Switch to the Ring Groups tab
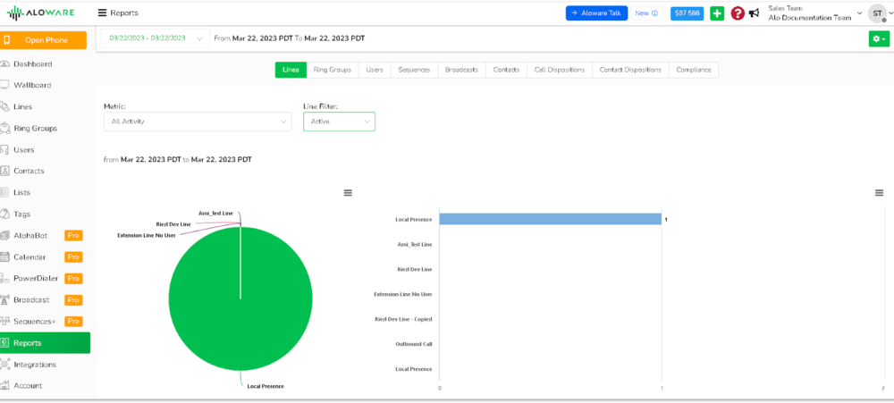The image size is (894, 403). tap(333, 70)
